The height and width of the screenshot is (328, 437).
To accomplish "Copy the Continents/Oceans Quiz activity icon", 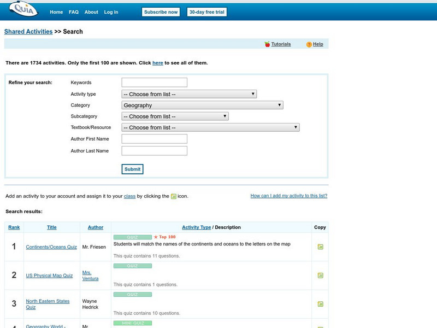I will click(x=321, y=247).
